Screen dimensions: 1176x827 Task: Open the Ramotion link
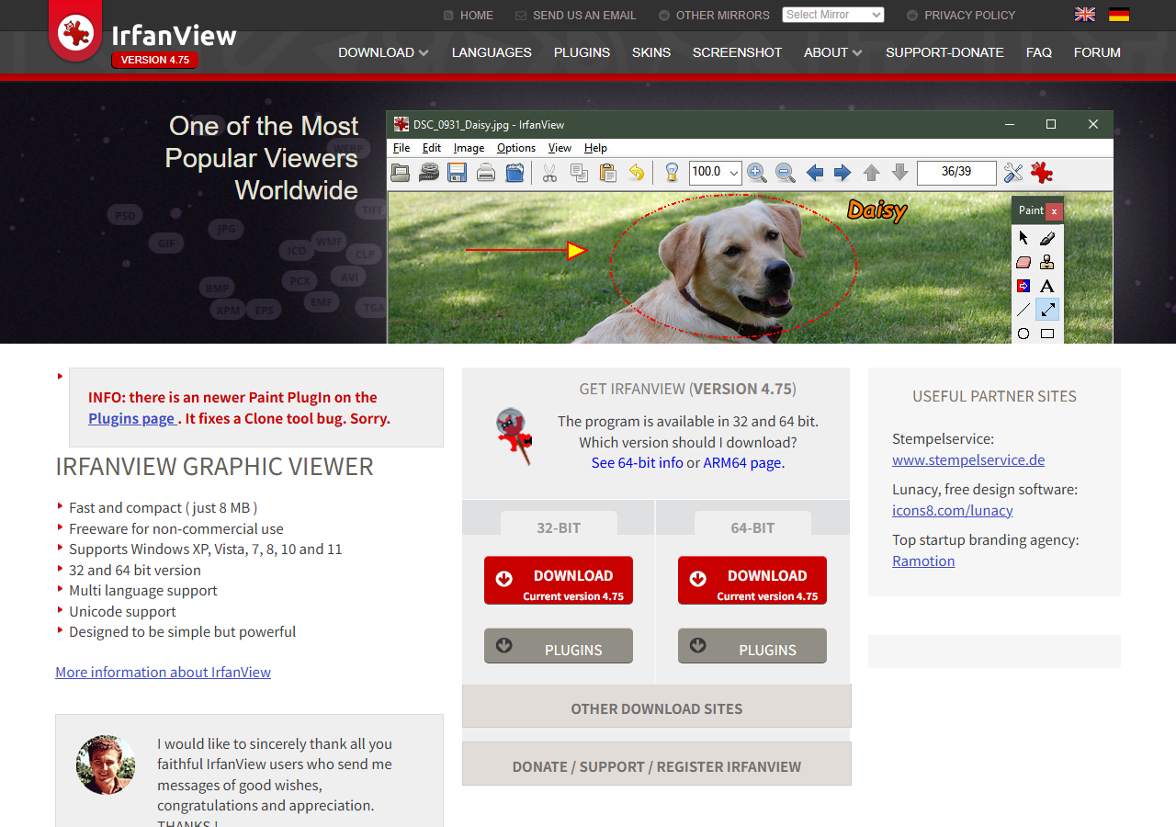(x=923, y=561)
